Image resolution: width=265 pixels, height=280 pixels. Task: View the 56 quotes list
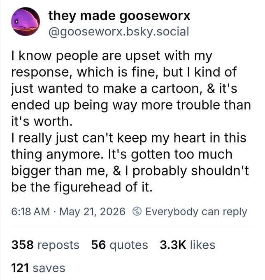120,245
